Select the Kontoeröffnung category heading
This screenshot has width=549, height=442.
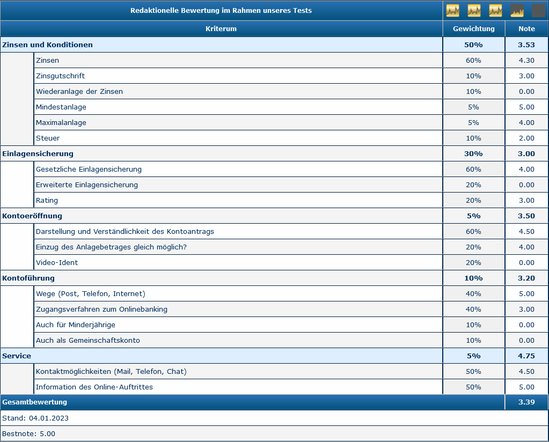pos(32,216)
